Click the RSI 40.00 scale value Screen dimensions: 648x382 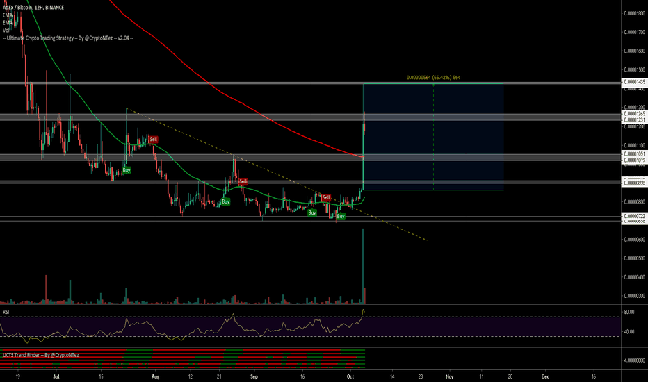coord(629,331)
